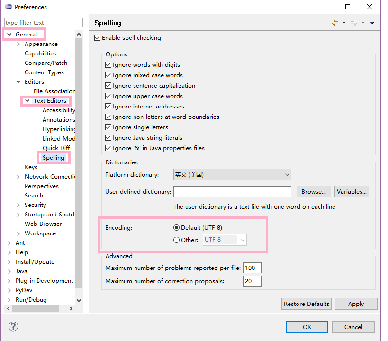Collapse the Text Editors tree node
The image size is (388, 341).
click(27, 101)
